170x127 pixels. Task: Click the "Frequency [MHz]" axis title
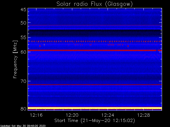pyautogui.click(x=15, y=59)
